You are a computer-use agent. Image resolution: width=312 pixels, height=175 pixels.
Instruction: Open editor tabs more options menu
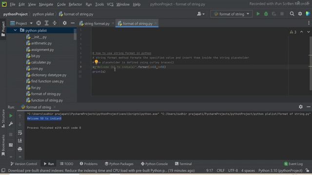click(x=309, y=23)
